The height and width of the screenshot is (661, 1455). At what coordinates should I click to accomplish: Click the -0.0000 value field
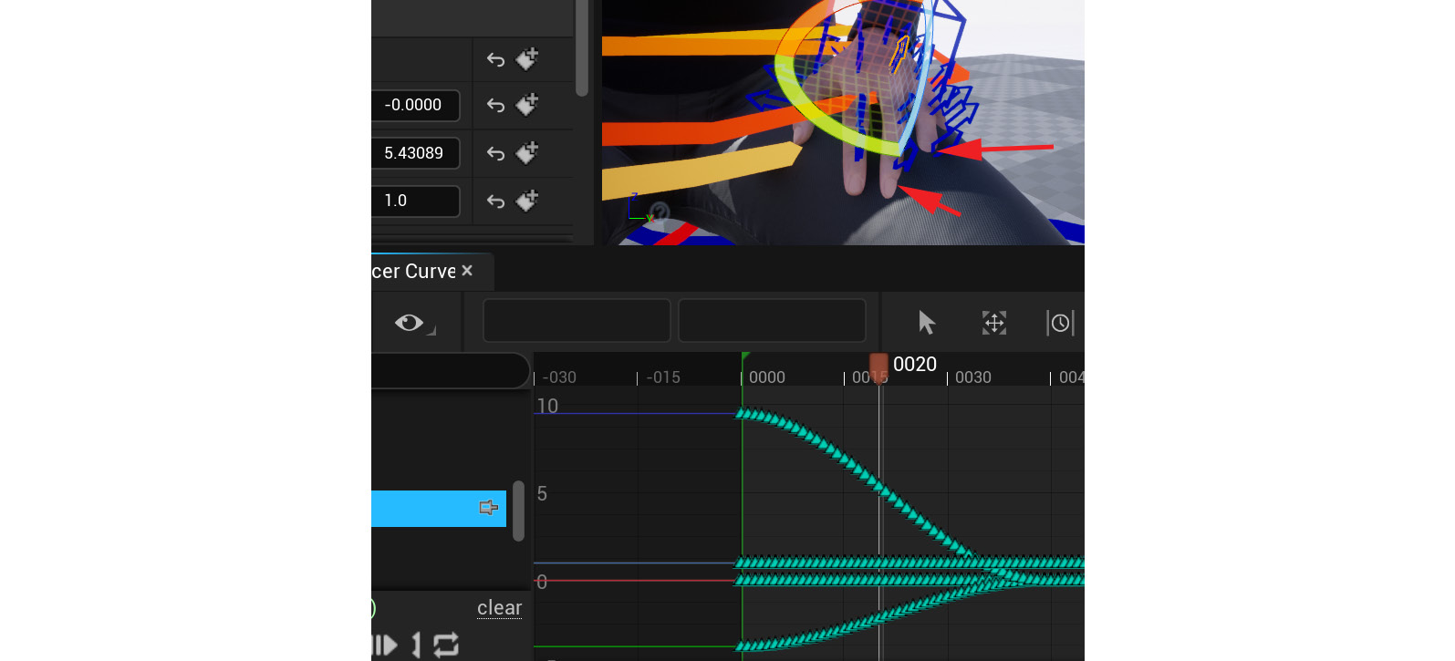[x=415, y=105]
